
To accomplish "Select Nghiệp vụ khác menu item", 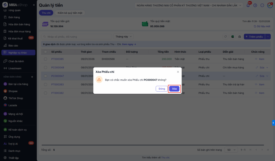I will [x=19, y=53].
